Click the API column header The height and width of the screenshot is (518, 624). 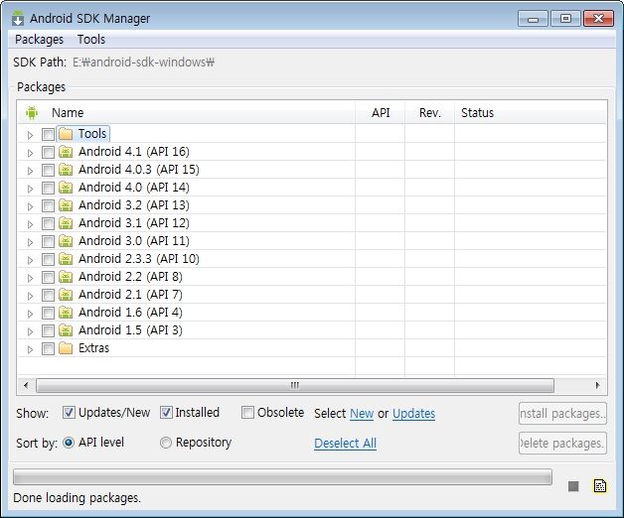pyautogui.click(x=381, y=113)
